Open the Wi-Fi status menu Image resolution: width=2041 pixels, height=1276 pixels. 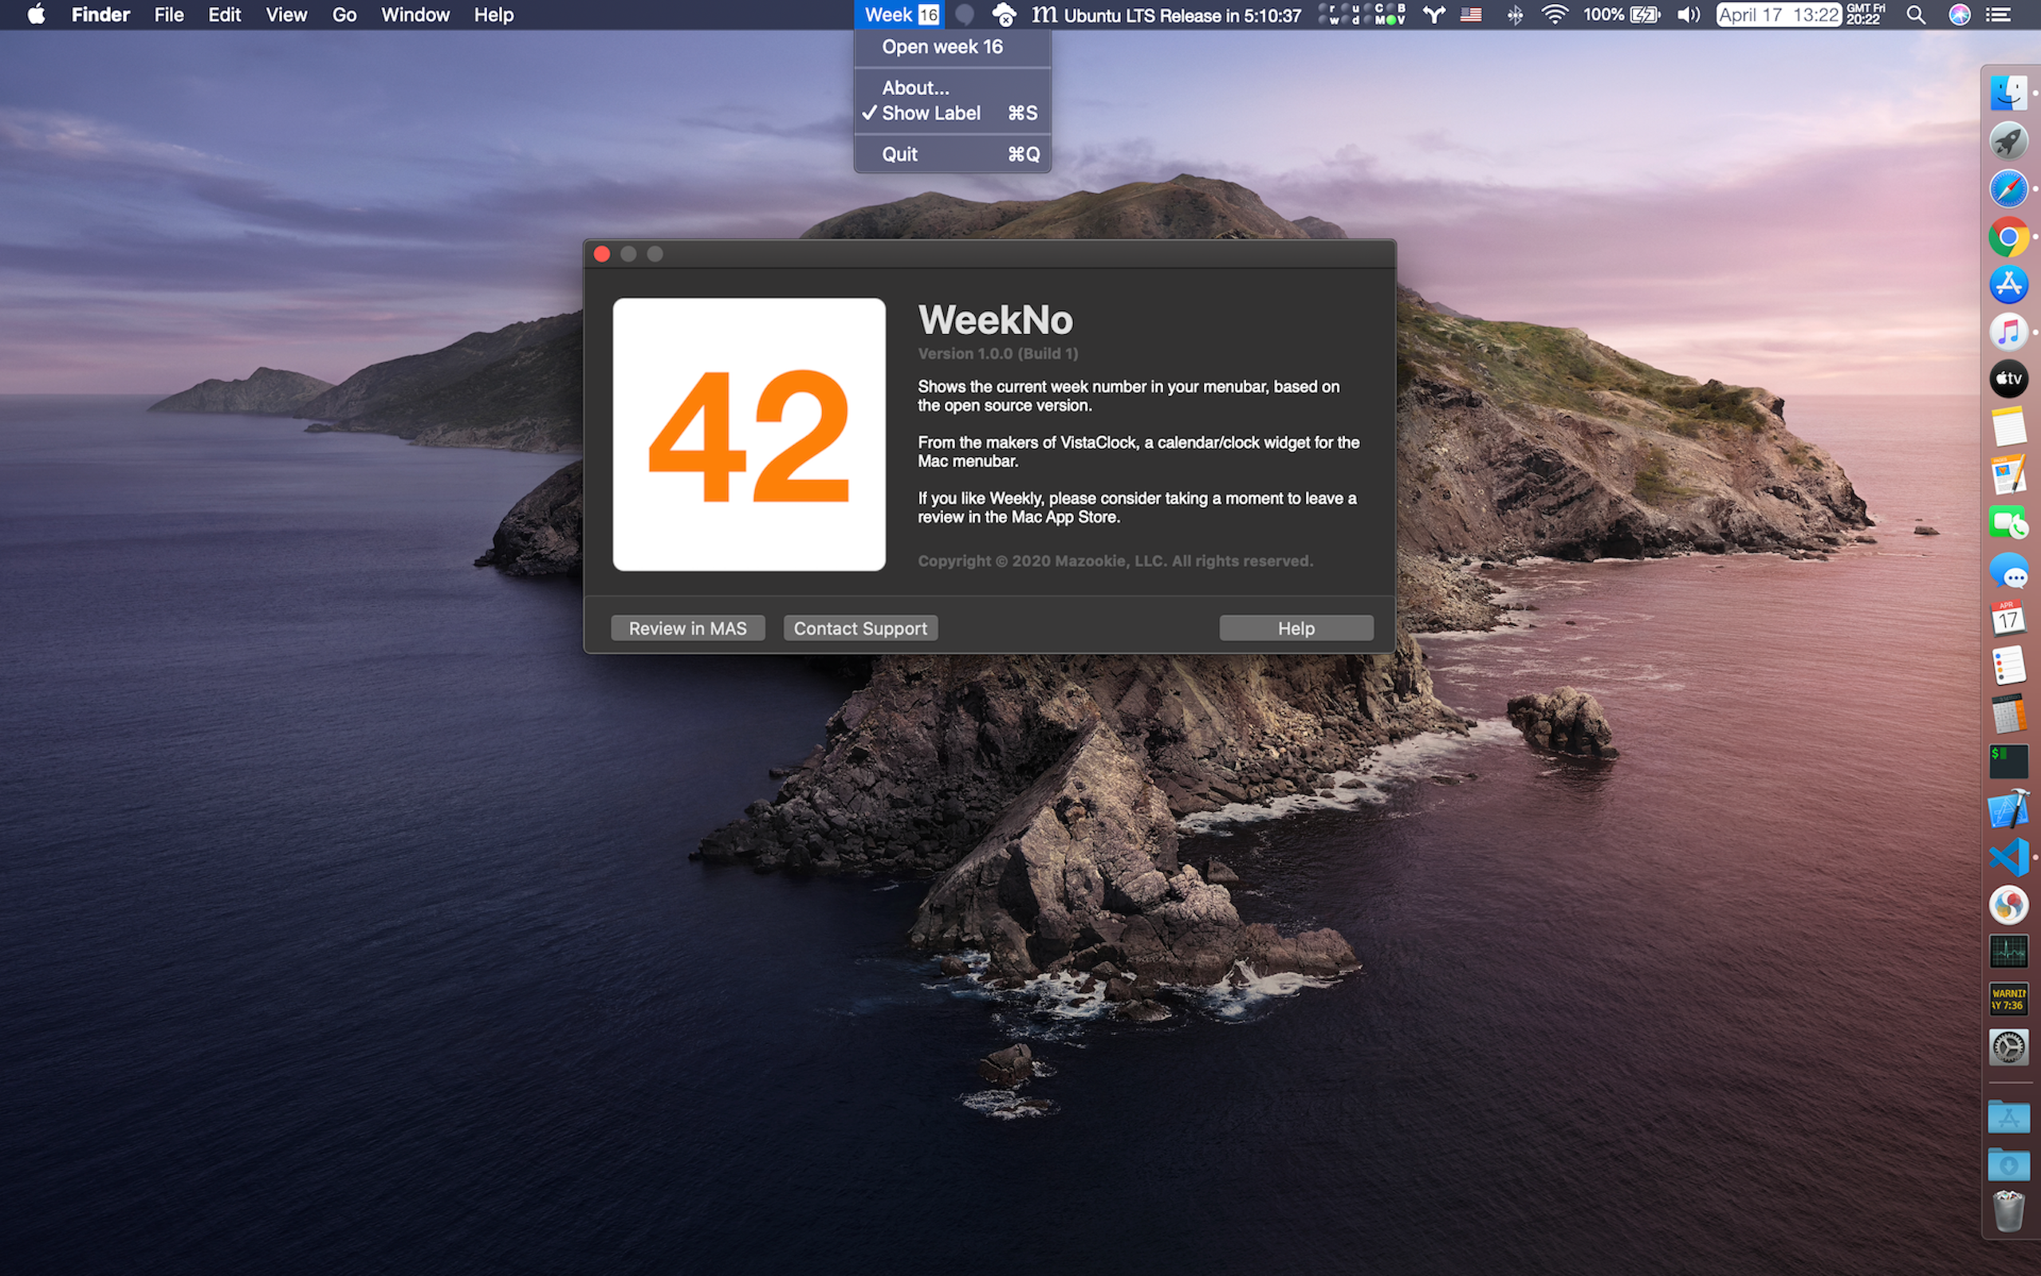pyautogui.click(x=1555, y=14)
